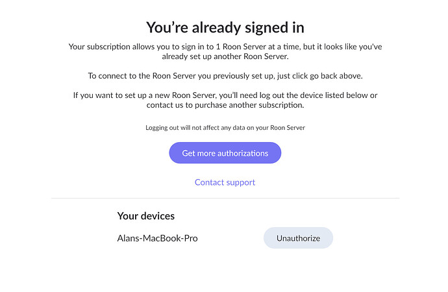This screenshot has height=292, width=448.
Task: Click the words log out the device listed below
Action: 314,95
